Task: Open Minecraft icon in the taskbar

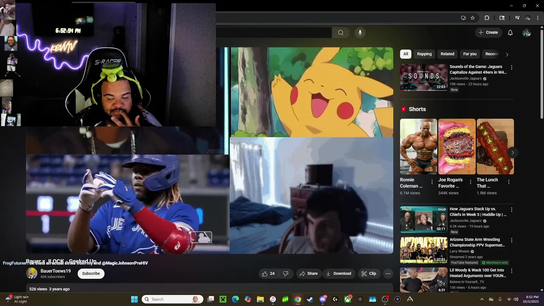Action: tap(223, 299)
